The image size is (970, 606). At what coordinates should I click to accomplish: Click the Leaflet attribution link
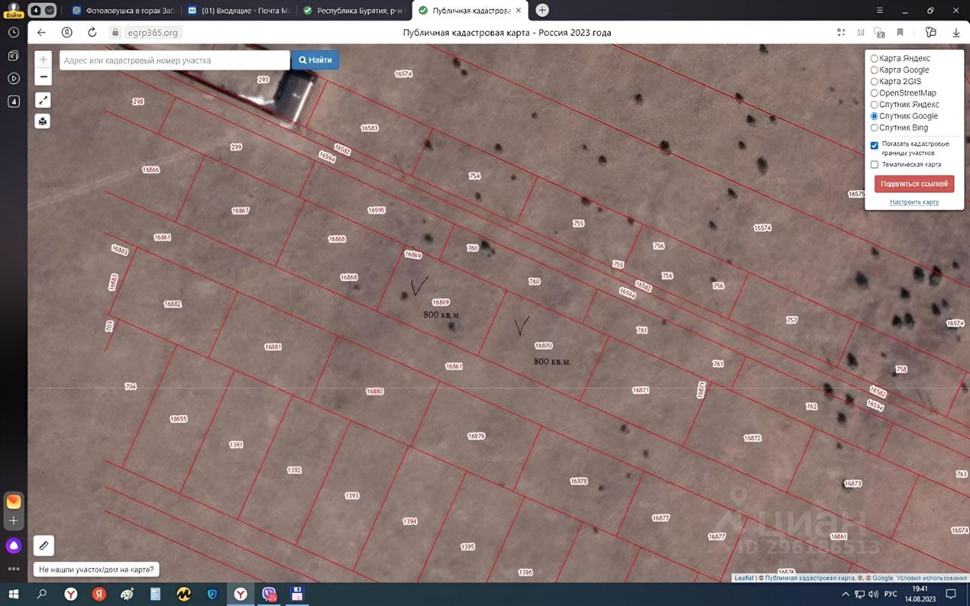click(x=744, y=578)
